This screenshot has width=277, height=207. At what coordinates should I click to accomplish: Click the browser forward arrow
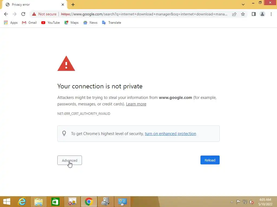pyautogui.click(x=15, y=14)
